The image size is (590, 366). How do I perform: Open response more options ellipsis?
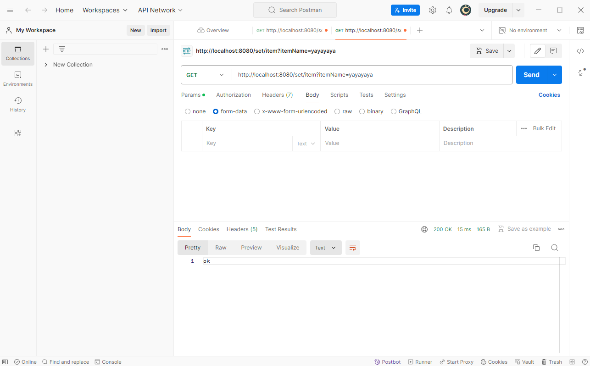pyautogui.click(x=561, y=229)
